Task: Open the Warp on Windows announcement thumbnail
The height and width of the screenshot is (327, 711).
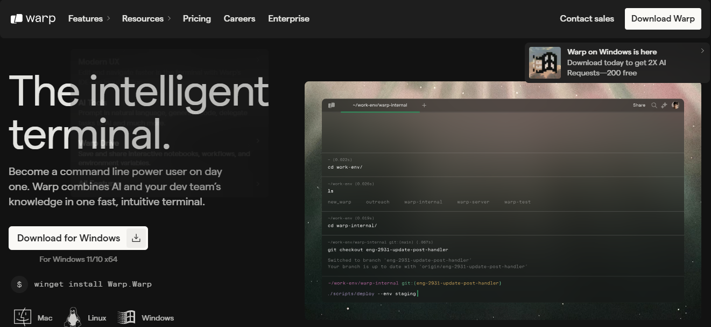Action: (545, 62)
